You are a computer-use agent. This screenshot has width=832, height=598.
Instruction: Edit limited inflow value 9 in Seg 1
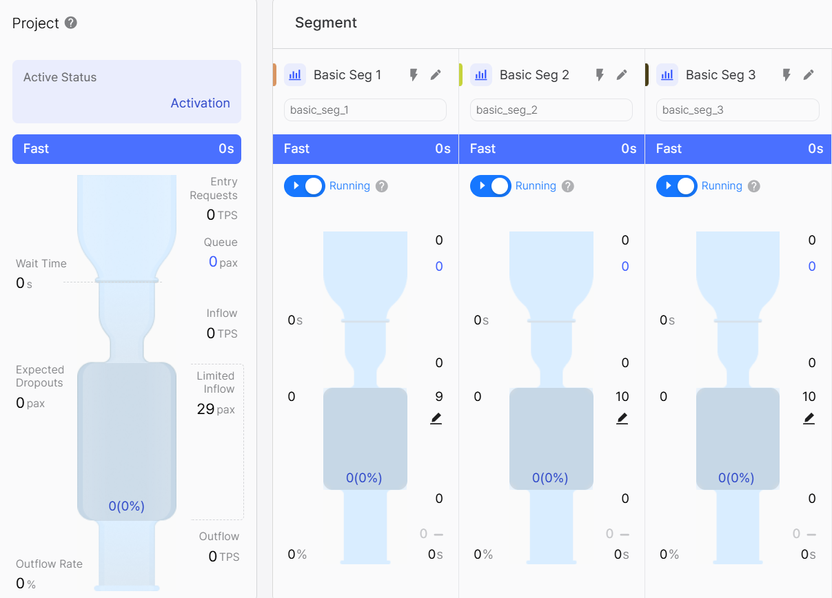(436, 418)
